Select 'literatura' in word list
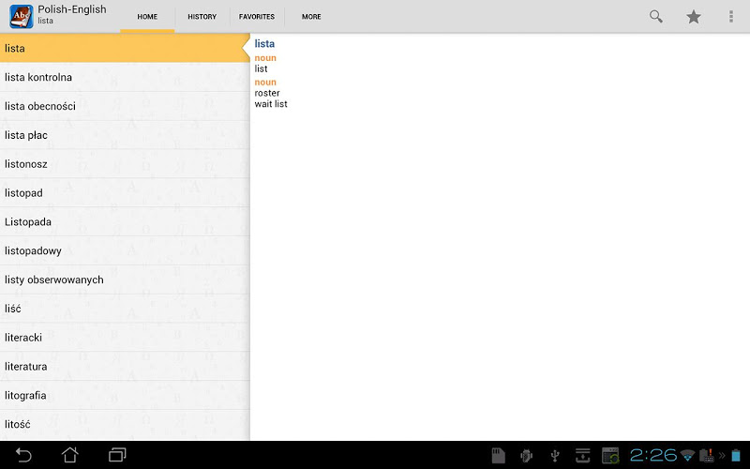Viewport: 750px width, 469px height. [125, 367]
